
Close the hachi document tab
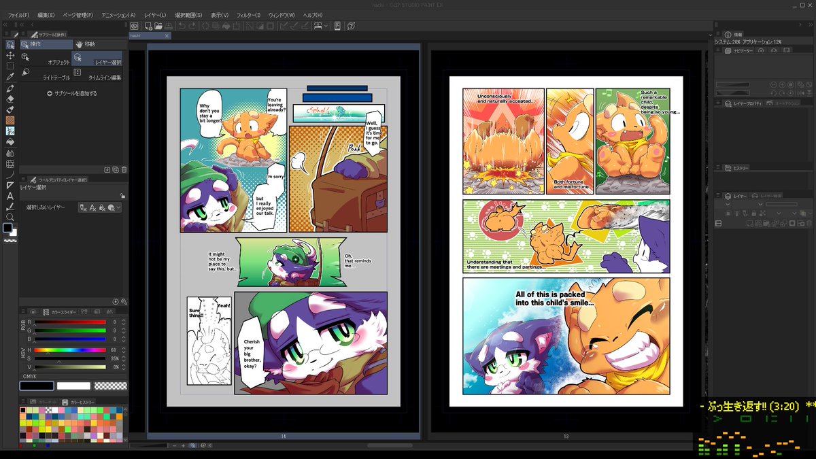pos(167,35)
